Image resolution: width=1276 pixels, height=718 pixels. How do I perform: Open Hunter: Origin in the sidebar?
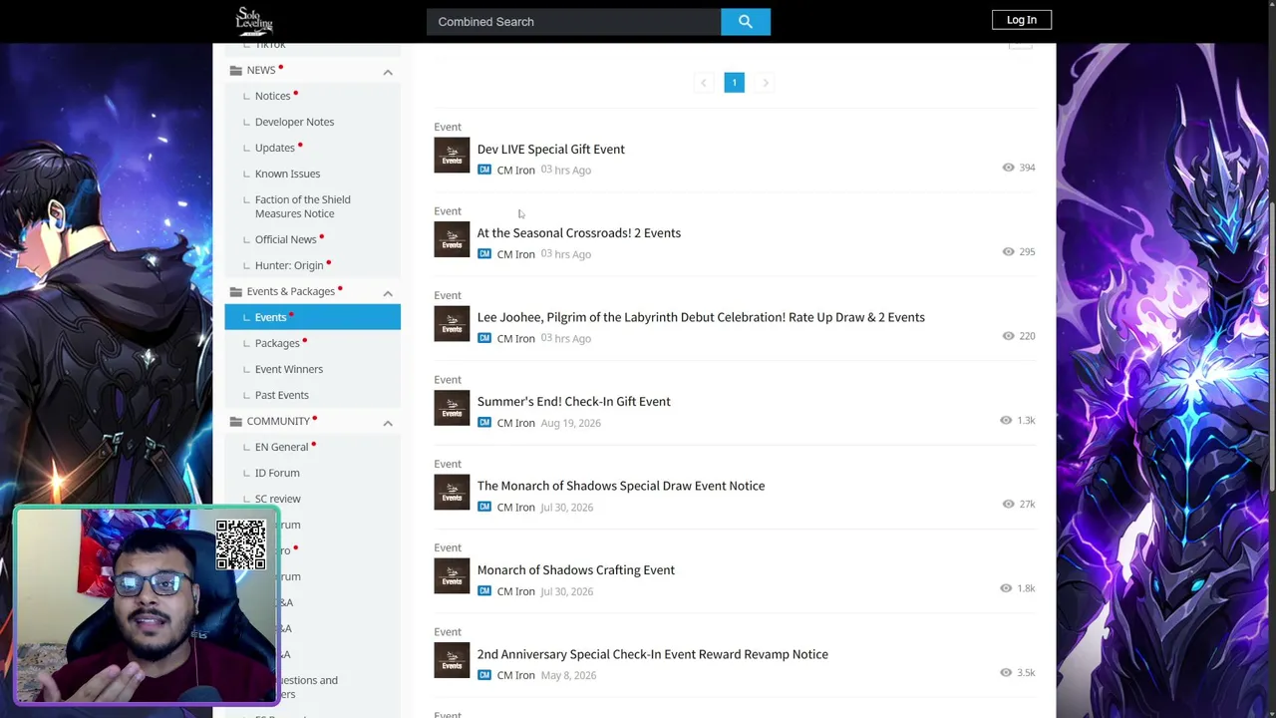(289, 265)
